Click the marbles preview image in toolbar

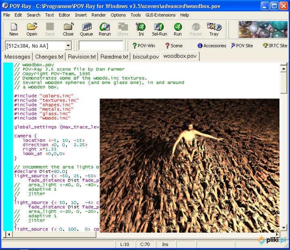(263, 30)
